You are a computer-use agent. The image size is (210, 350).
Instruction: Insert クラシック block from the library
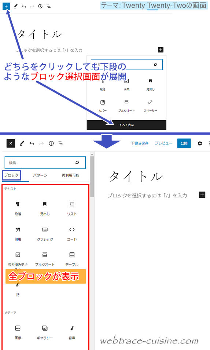(x=45, y=234)
